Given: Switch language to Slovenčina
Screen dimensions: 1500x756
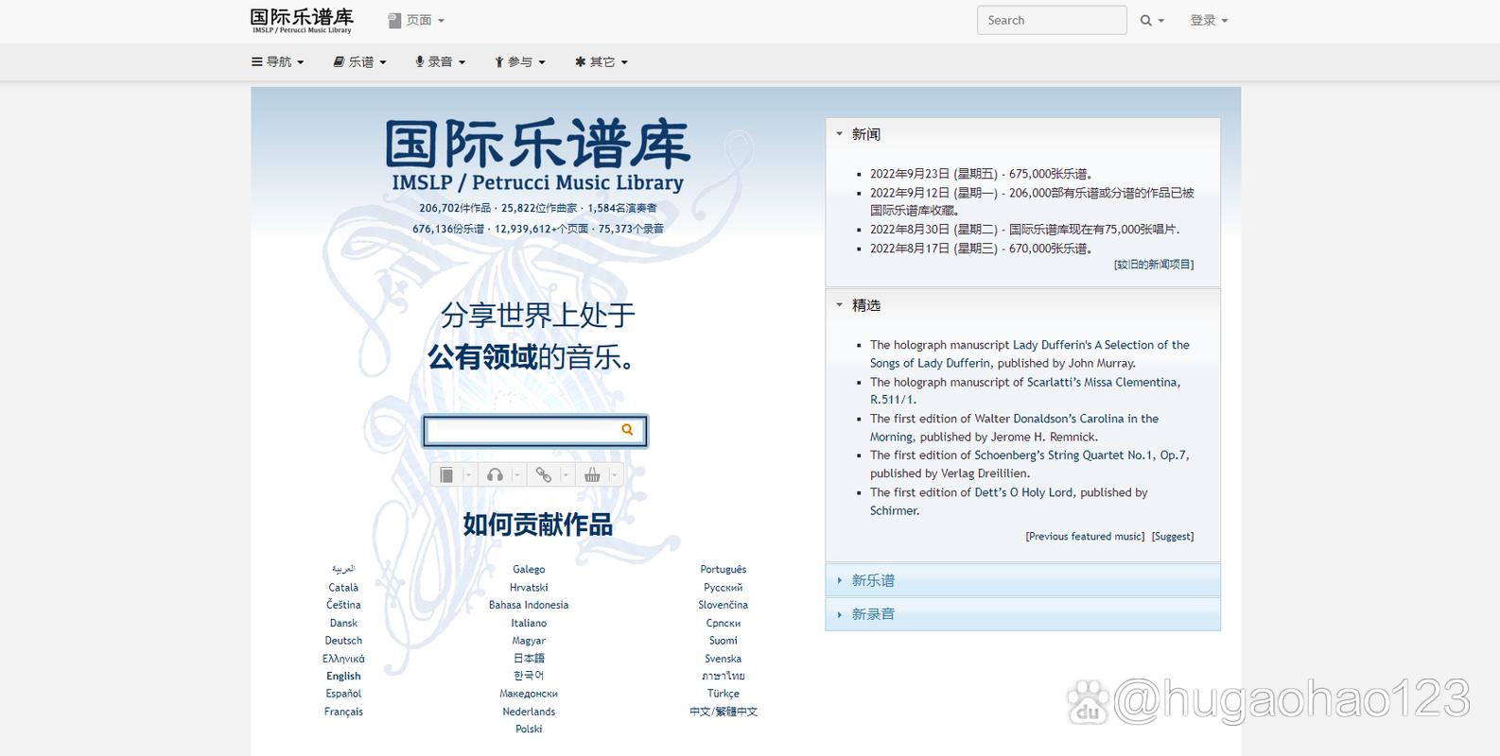Looking at the screenshot, I should pos(724,605).
